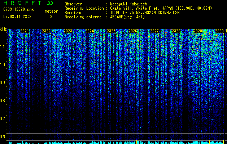Click the Receiving Location label
The width and height of the screenshot is (227, 144).
[x=84, y=8]
